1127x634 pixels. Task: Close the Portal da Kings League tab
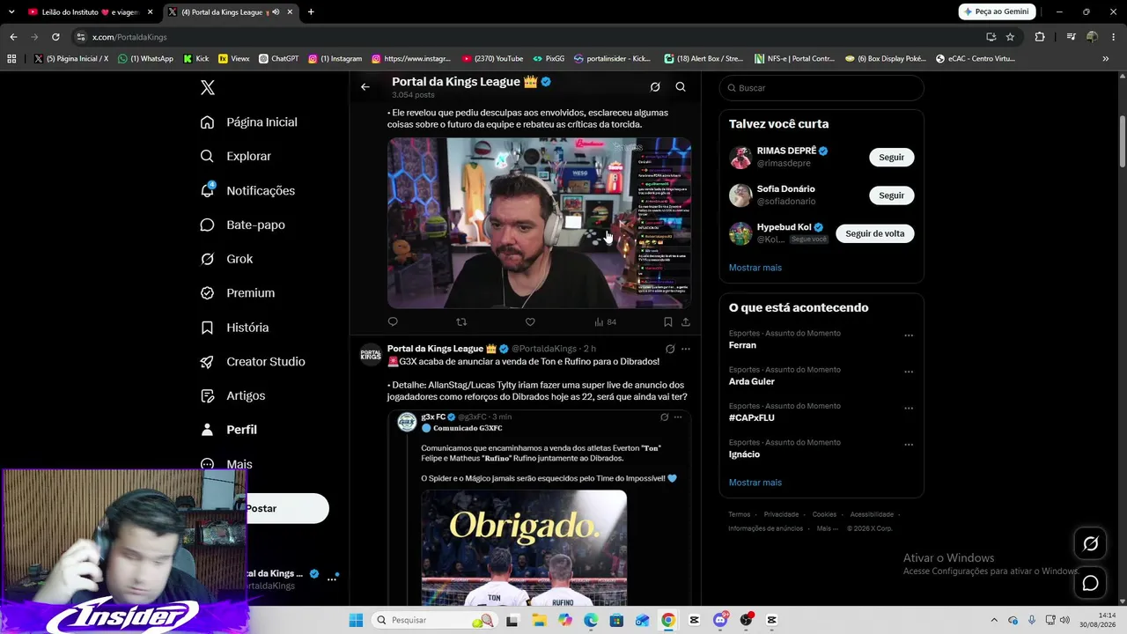pyautogui.click(x=290, y=12)
